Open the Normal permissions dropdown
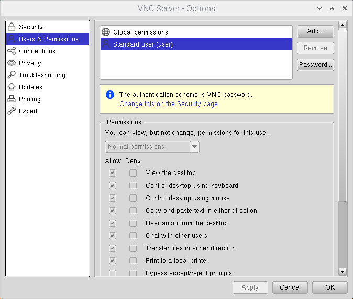Viewport: 353px width, 299px height. pyautogui.click(x=152, y=147)
